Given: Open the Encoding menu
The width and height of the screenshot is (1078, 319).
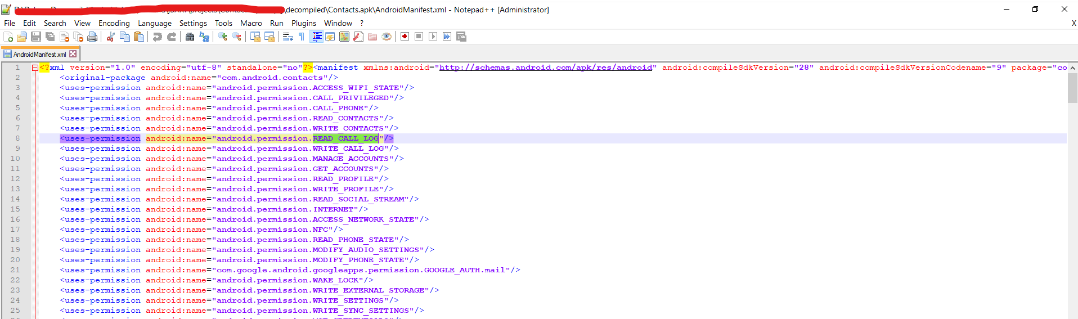Looking at the screenshot, I should click(x=114, y=23).
